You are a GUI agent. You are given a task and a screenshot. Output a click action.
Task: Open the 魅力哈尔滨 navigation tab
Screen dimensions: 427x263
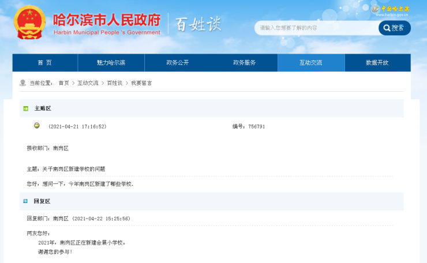point(111,63)
